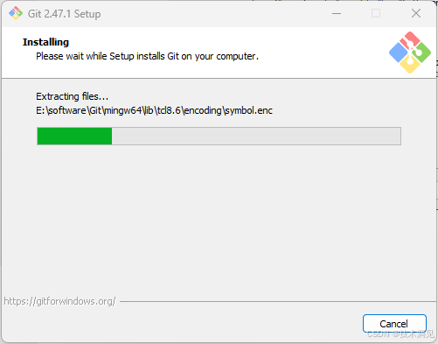This screenshot has height=344, width=438.
Task: Click the Git icon in the title bar
Action: point(16,13)
